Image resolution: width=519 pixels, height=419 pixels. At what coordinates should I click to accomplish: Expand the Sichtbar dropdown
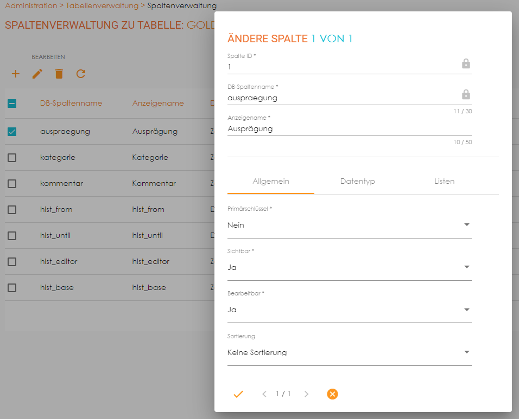349,267
